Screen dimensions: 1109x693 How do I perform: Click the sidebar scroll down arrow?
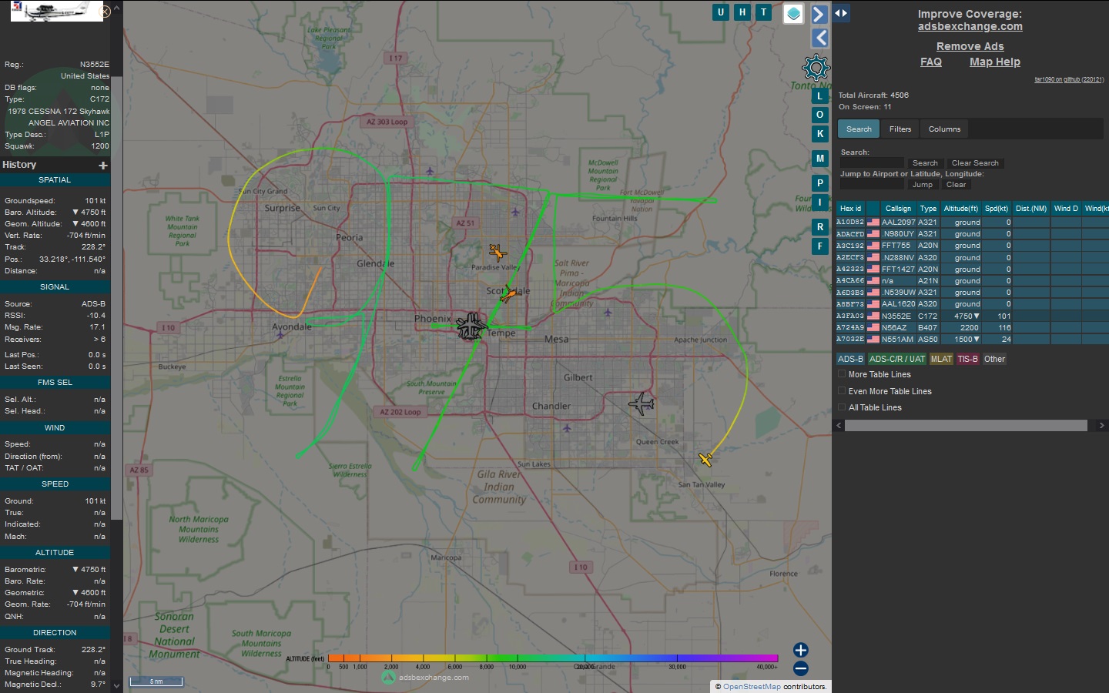click(116, 685)
